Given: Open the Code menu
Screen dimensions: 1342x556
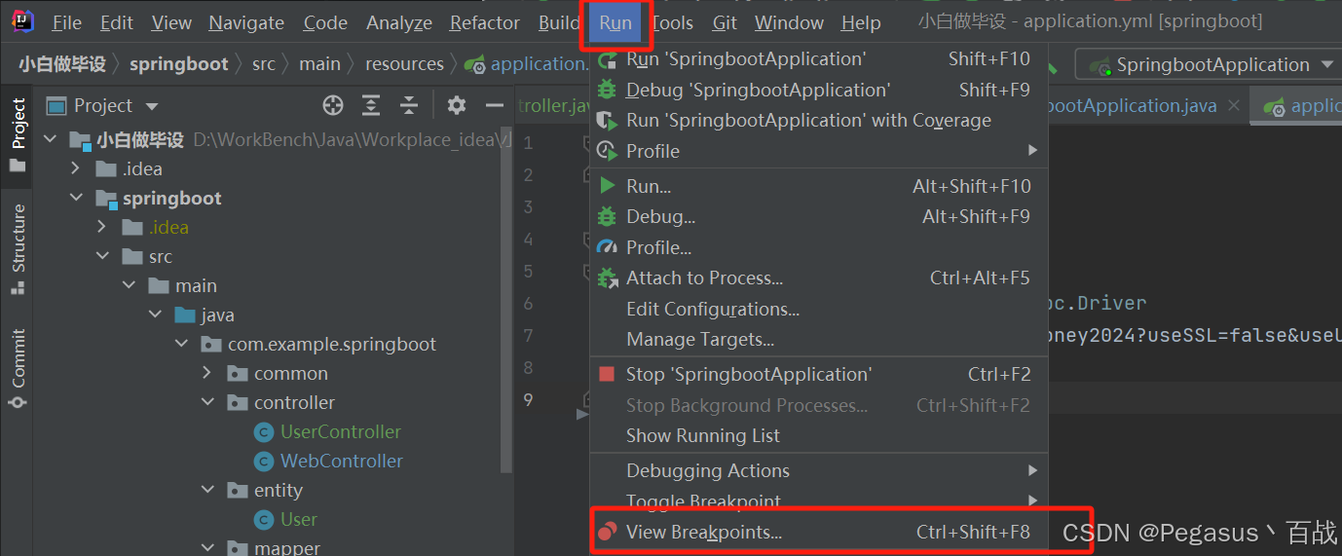Looking at the screenshot, I should click(325, 23).
